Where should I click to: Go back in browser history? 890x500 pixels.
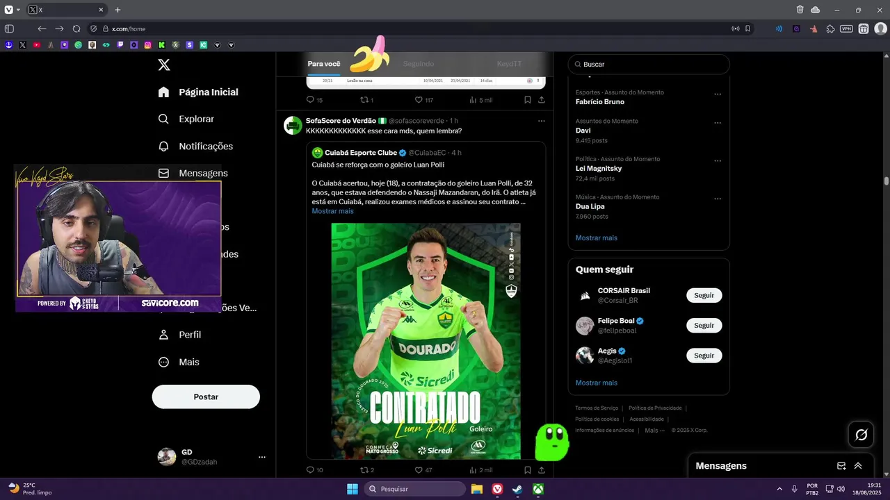pos(42,28)
